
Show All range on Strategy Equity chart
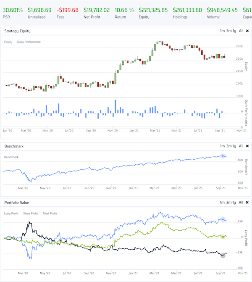[x=241, y=31]
